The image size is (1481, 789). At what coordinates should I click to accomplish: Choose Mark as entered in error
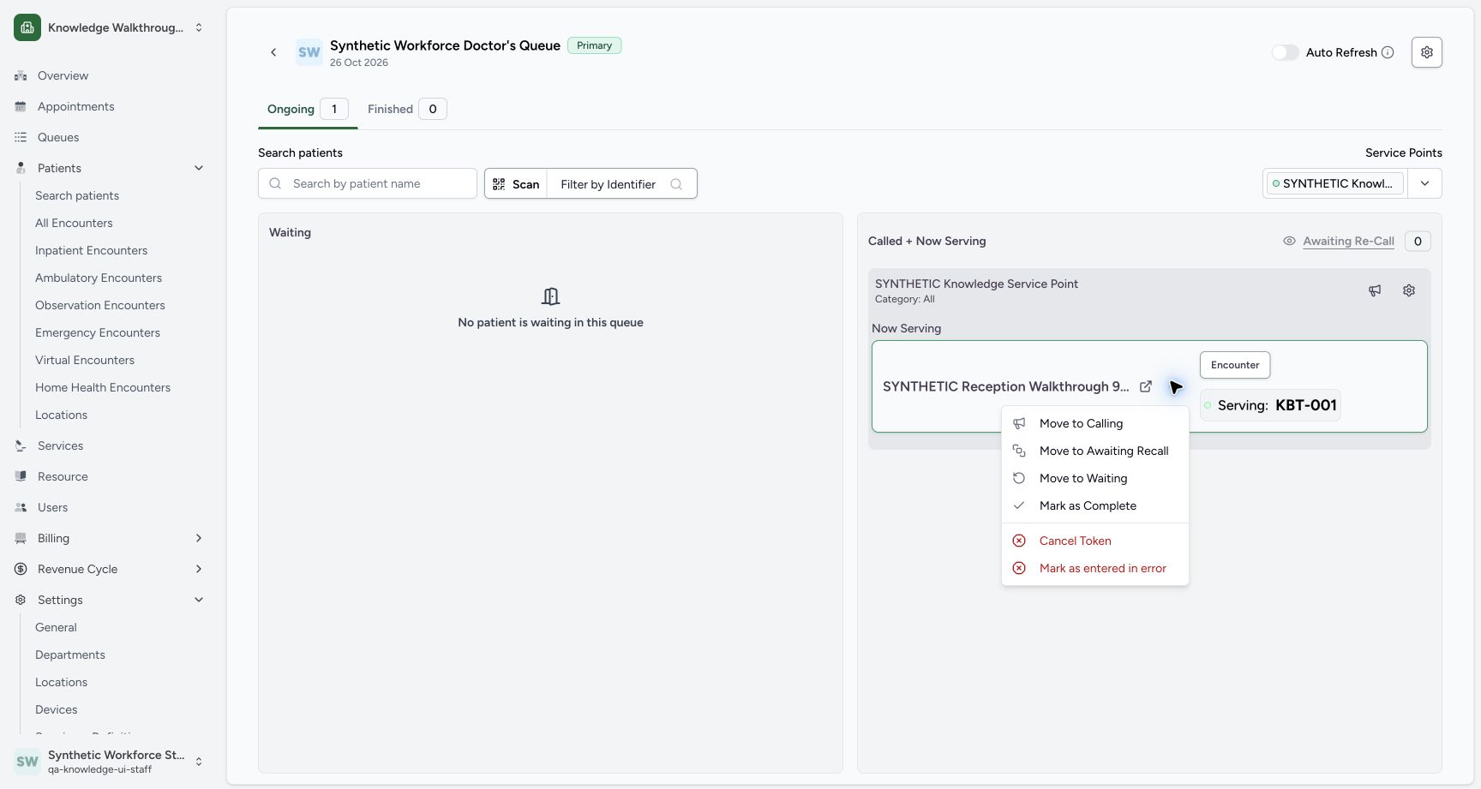[x=1094, y=568]
